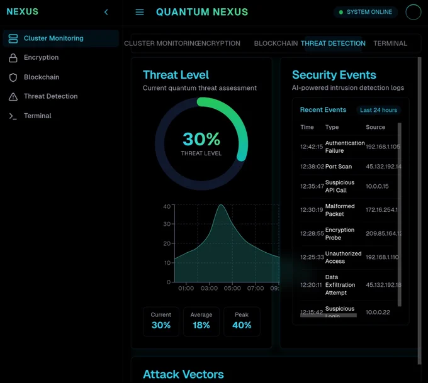Screen dimensions: 428x383
Task: Click the Time column header
Action: point(307,128)
